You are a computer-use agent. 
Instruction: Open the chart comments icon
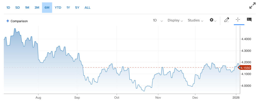(249, 20)
